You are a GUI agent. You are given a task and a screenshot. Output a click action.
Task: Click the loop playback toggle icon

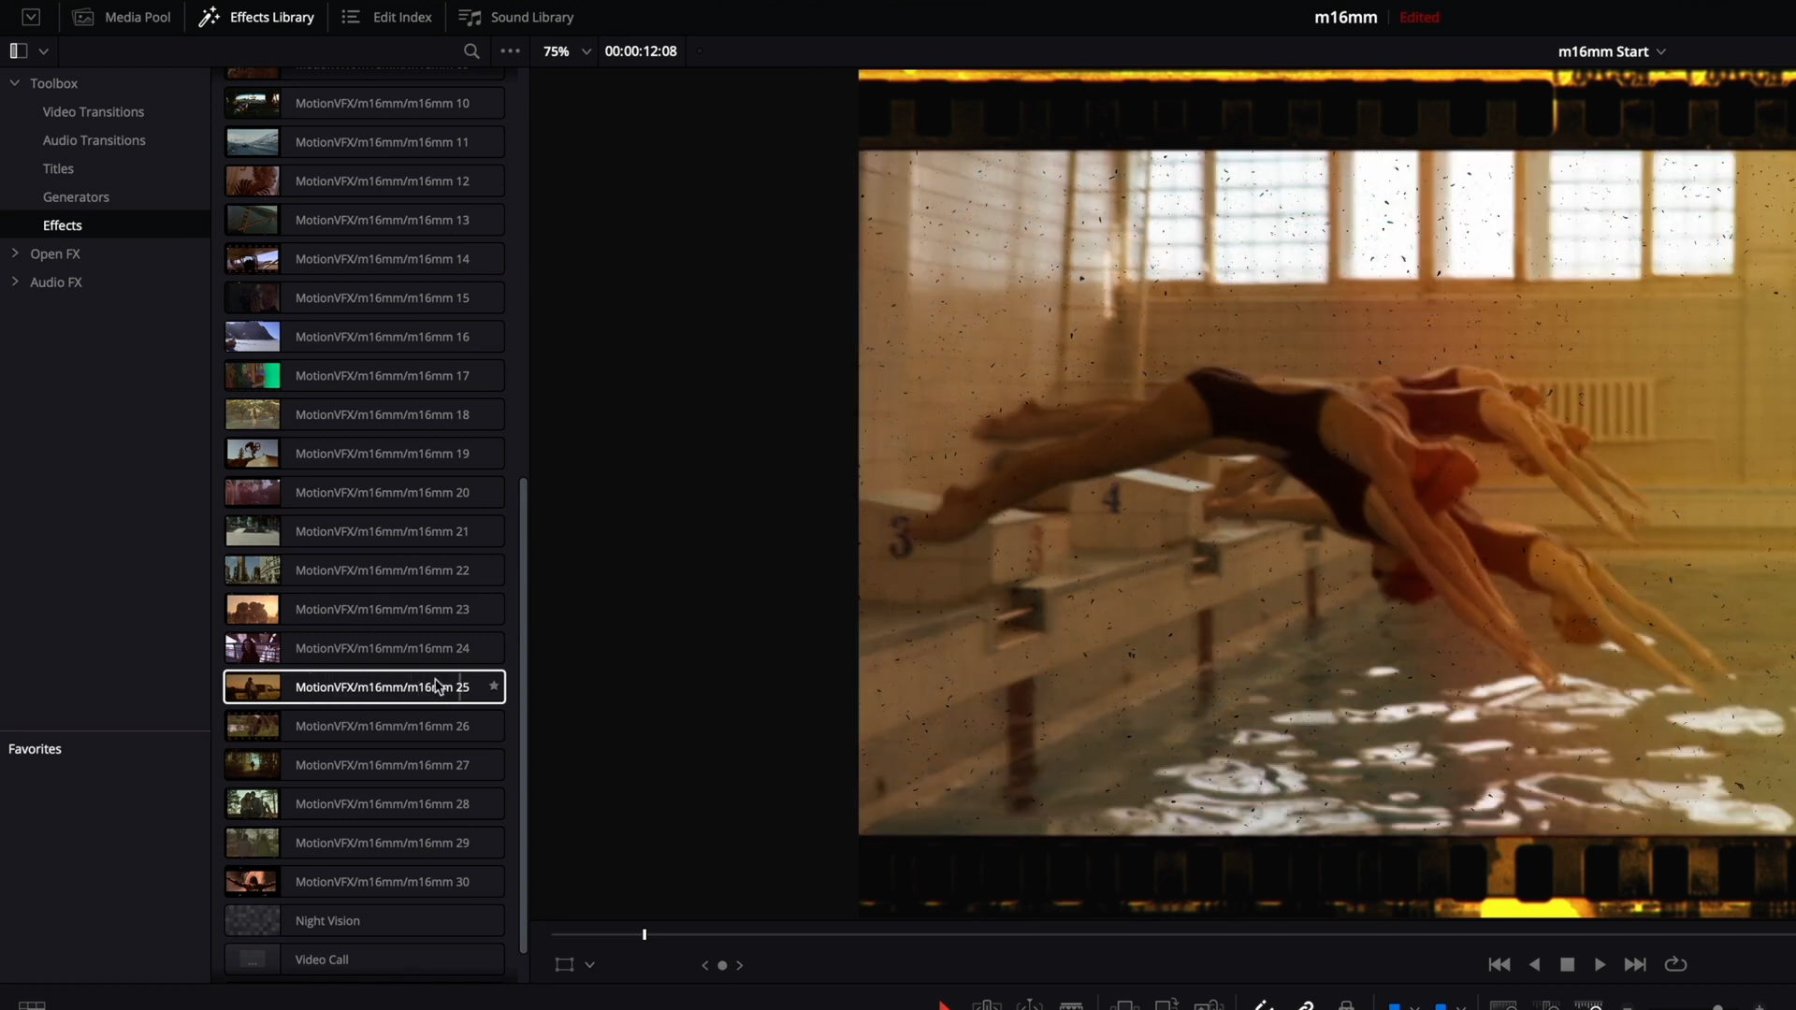coord(1675,964)
